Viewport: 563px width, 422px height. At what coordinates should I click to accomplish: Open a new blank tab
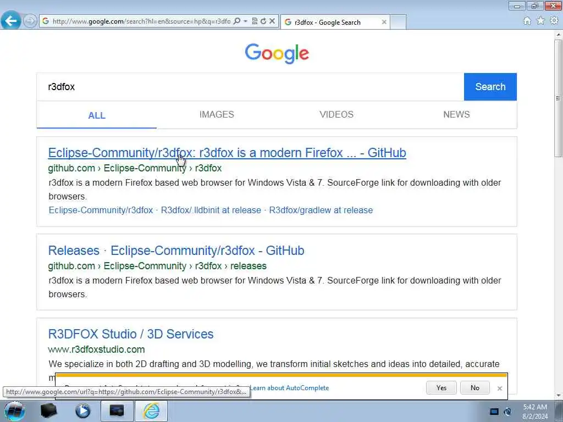pyautogui.click(x=398, y=22)
